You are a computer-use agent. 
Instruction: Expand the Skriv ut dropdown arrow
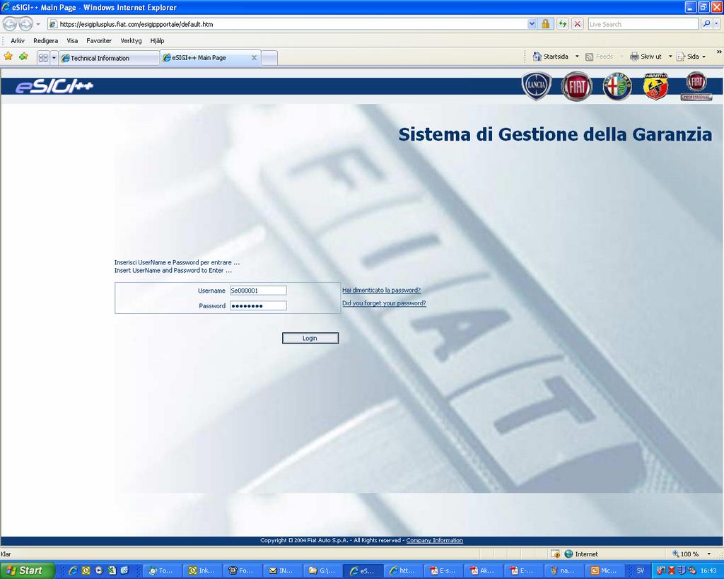click(670, 57)
